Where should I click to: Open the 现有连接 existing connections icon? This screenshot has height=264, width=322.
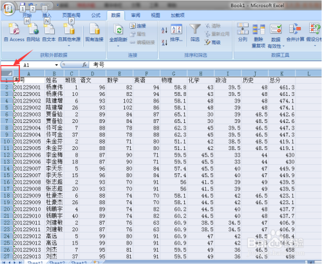coord(95,29)
